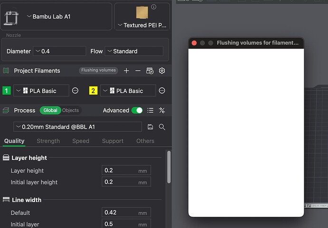Switch to the Support tab
328x228 pixels.
pyautogui.click(x=113, y=141)
